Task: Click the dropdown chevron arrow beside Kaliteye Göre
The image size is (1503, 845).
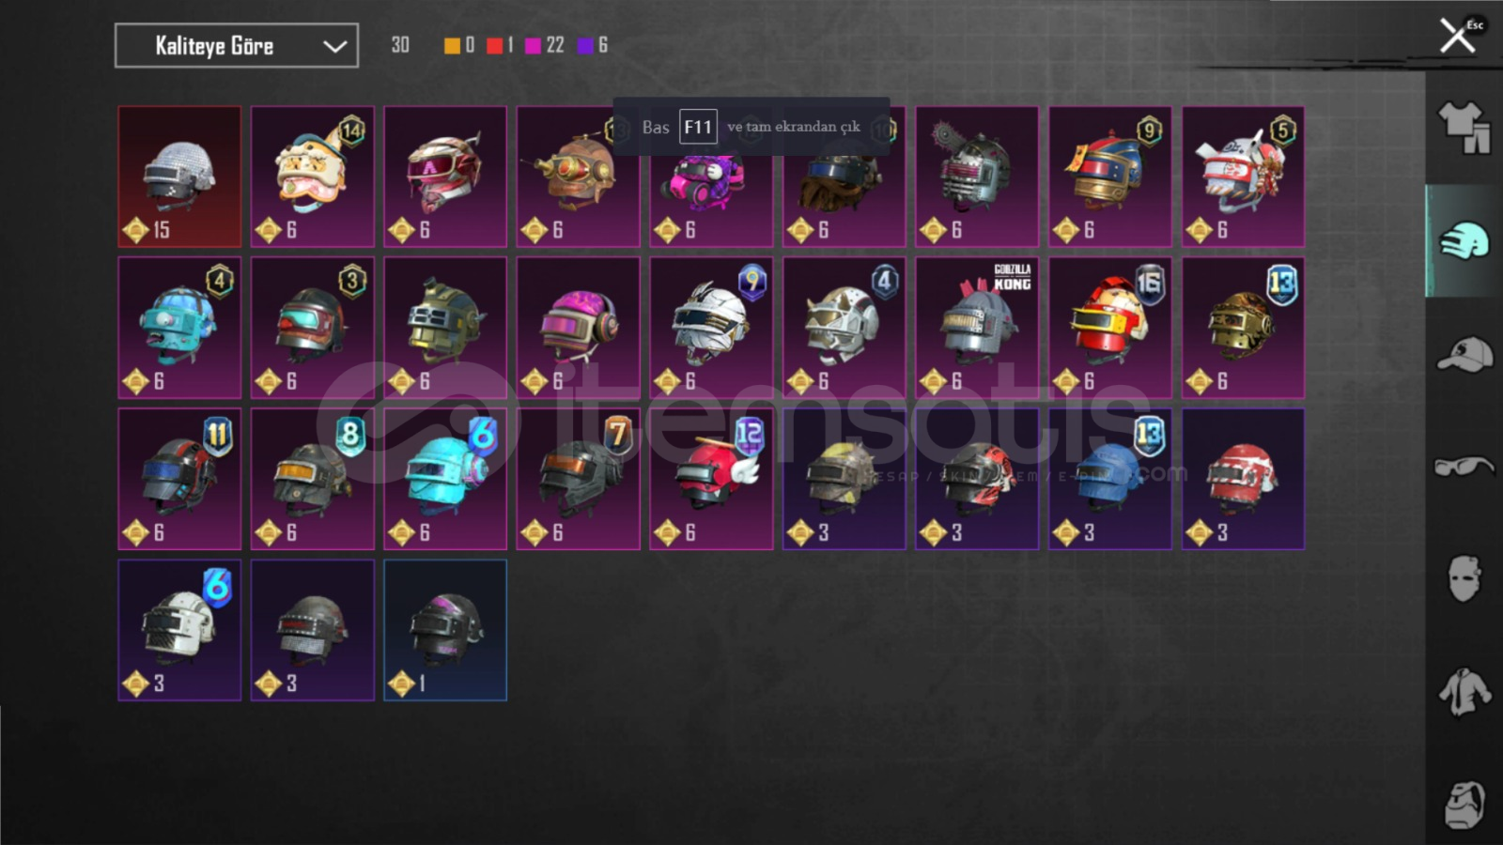Action: pyautogui.click(x=334, y=46)
